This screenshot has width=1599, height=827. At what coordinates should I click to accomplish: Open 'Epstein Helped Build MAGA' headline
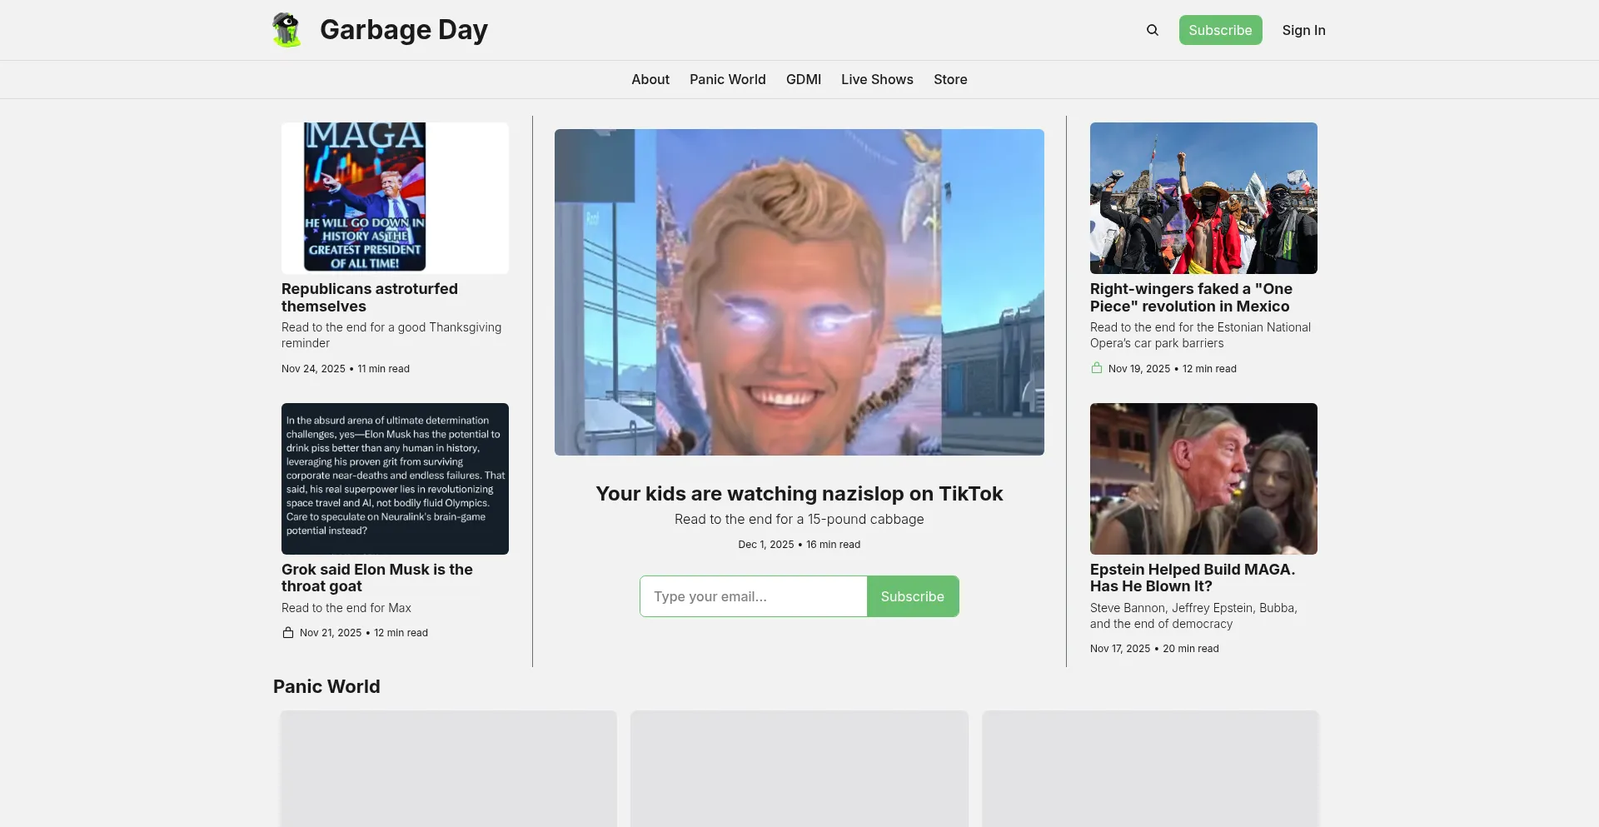1192,578
